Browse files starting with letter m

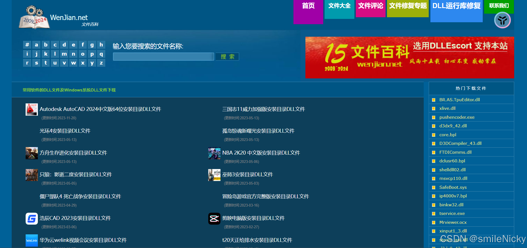pyautogui.click(x=64, y=54)
